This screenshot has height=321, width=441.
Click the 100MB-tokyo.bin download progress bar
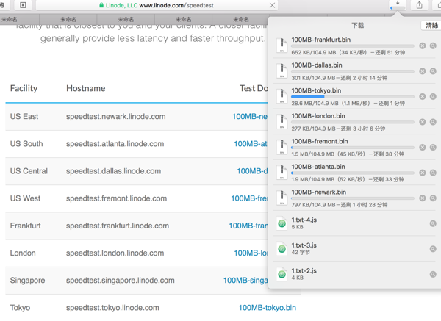[353, 97]
